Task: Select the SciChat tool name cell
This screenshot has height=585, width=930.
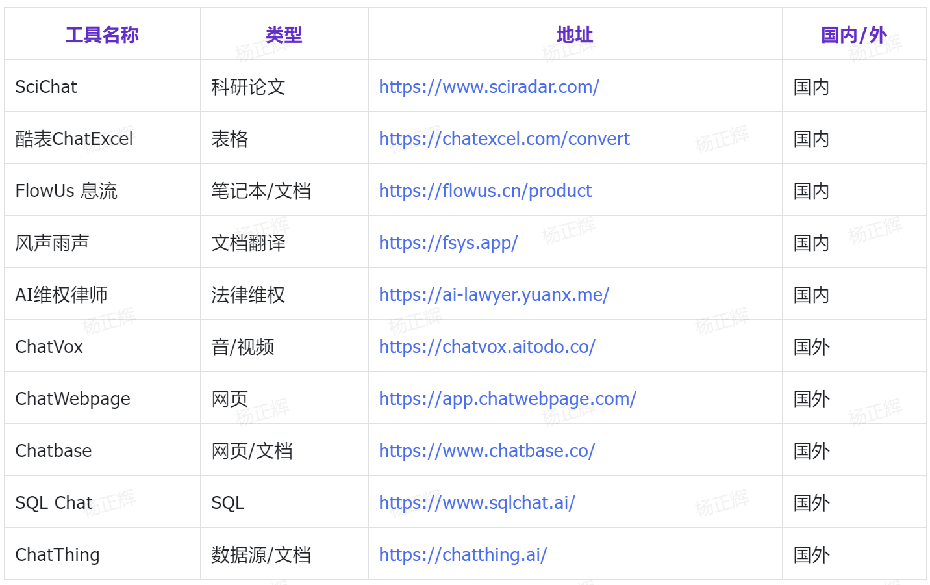Action: 46,86
